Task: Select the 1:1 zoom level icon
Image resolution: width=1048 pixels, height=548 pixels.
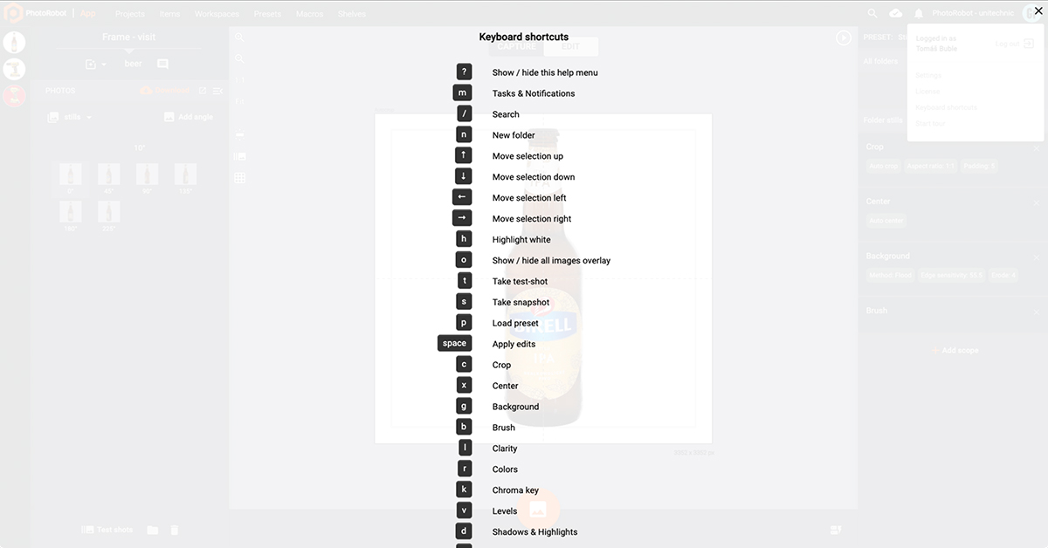Action: click(240, 79)
